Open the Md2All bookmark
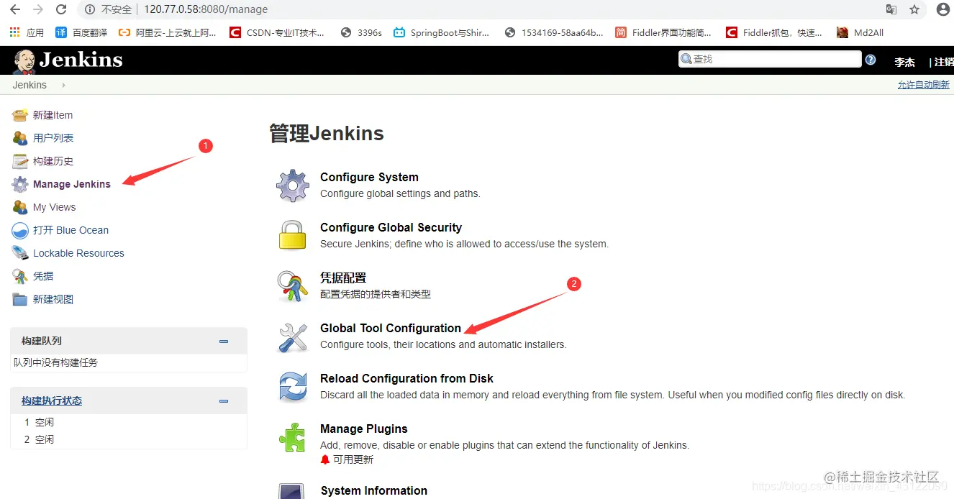This screenshot has height=499, width=954. click(x=860, y=32)
